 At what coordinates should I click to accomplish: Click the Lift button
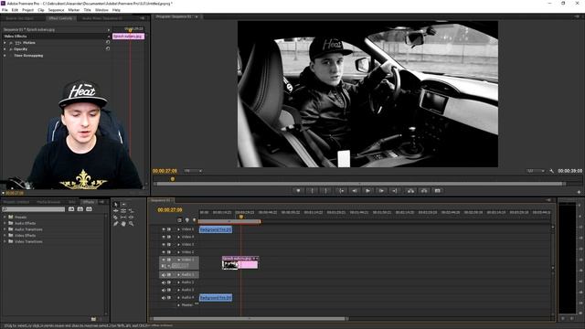click(410, 191)
